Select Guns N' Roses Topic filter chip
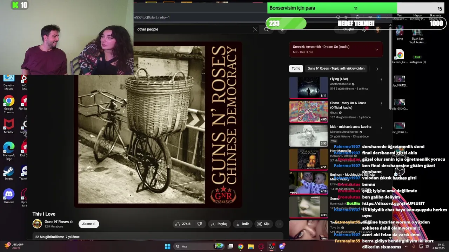 coord(336,69)
